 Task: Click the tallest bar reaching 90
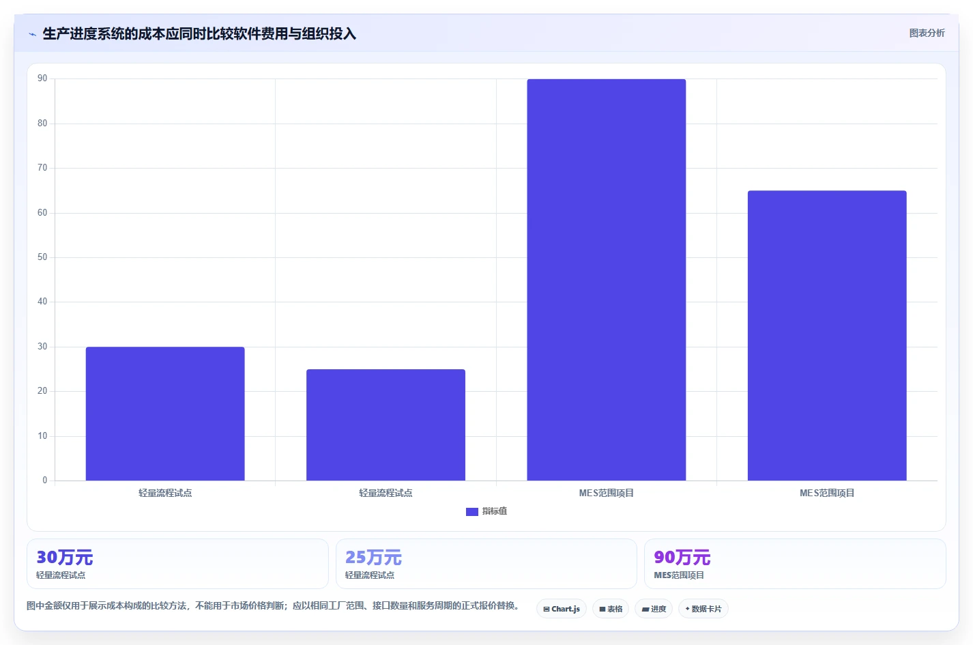(x=607, y=280)
